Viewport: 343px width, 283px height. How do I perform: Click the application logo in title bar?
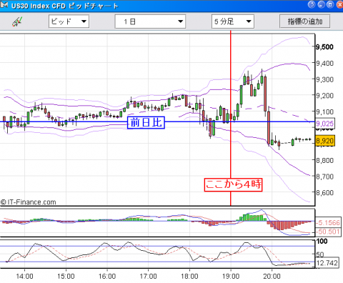[x=4, y=5]
